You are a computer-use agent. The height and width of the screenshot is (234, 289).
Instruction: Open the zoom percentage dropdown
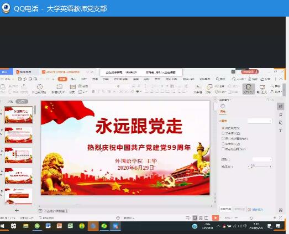(x=229, y=218)
